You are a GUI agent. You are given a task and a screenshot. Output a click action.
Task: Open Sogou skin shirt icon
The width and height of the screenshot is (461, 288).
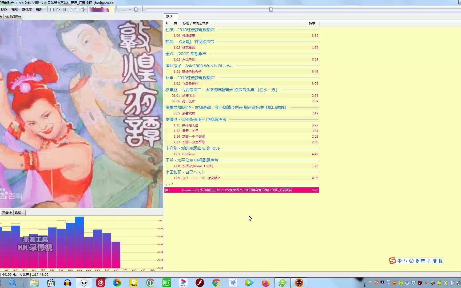pos(435,261)
